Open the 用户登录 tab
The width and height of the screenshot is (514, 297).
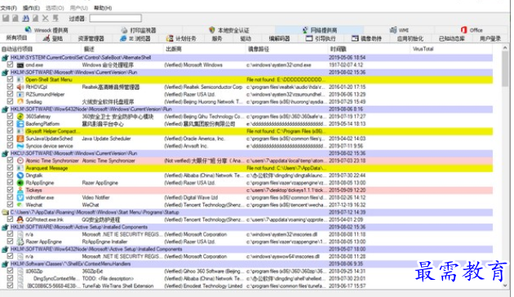pos(490,38)
